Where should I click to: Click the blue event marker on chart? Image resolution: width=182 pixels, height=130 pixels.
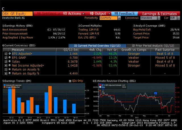click(x=156, y=93)
